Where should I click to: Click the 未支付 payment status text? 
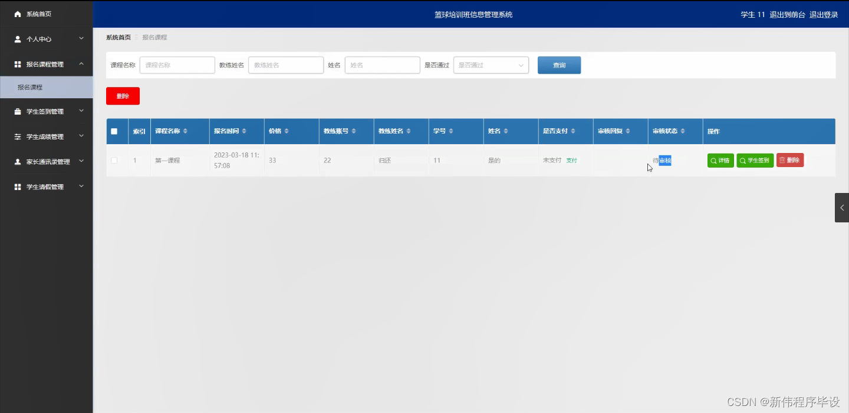(552, 160)
